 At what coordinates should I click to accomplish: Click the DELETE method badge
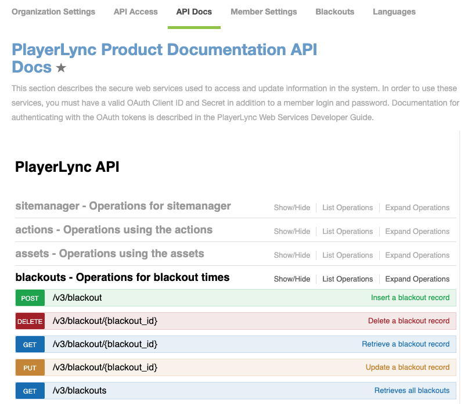[x=30, y=321]
